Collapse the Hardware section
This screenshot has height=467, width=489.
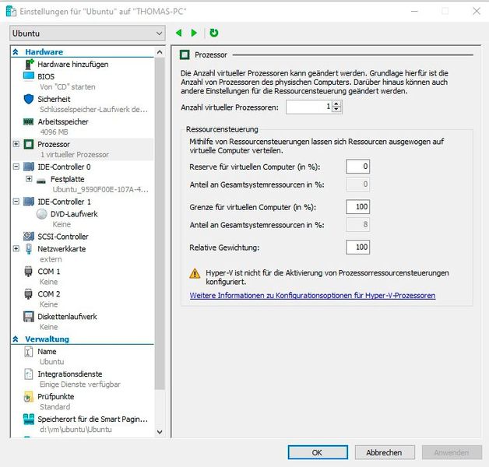[x=16, y=51]
